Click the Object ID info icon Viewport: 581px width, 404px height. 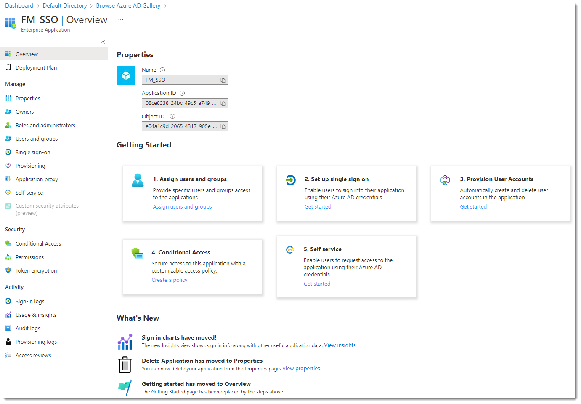(172, 117)
